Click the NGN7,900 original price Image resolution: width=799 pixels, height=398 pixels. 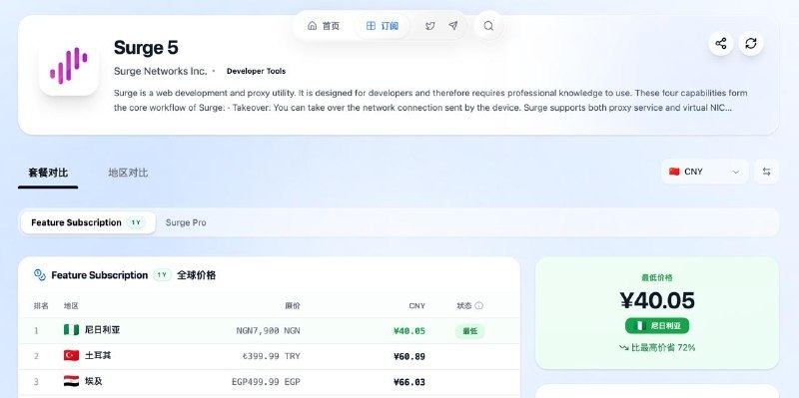click(x=268, y=331)
